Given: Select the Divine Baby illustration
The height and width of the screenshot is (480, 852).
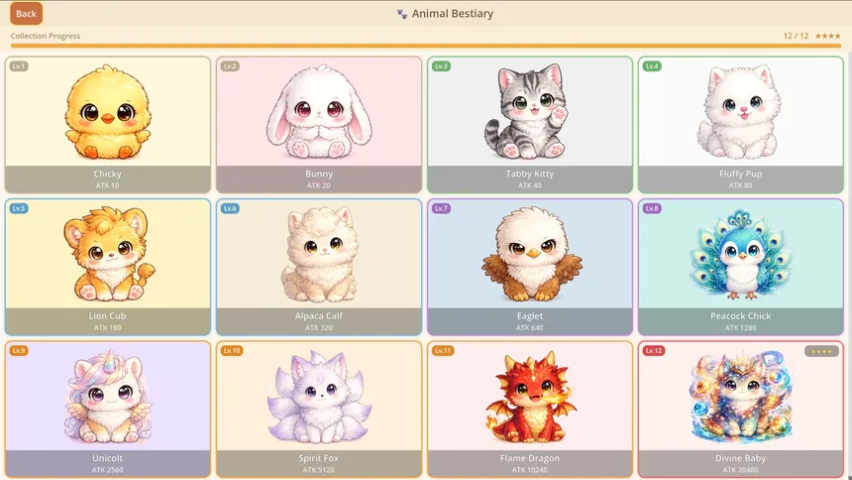Looking at the screenshot, I should coord(740,397).
